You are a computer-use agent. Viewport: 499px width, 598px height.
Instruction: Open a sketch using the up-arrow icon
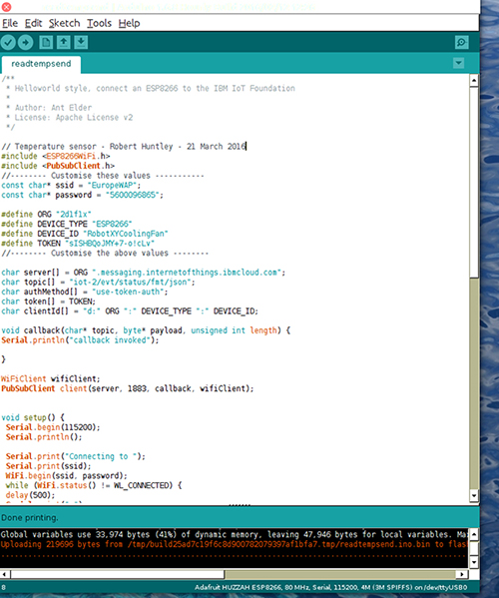click(x=64, y=42)
